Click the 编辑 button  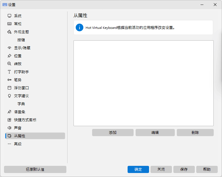155,132
